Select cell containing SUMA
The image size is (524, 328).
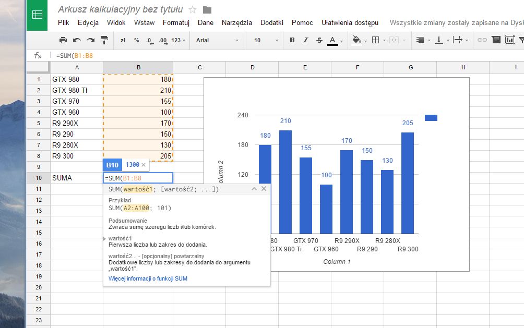pos(77,178)
